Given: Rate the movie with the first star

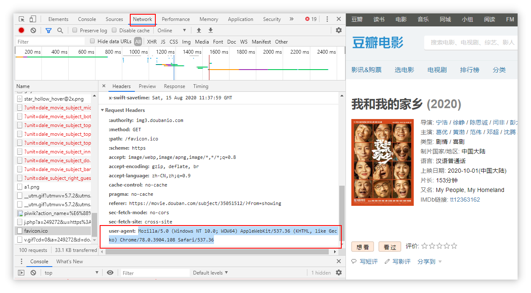Looking at the screenshot, I should point(425,246).
